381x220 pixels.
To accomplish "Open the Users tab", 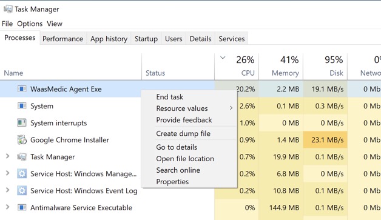I will pos(174,39).
